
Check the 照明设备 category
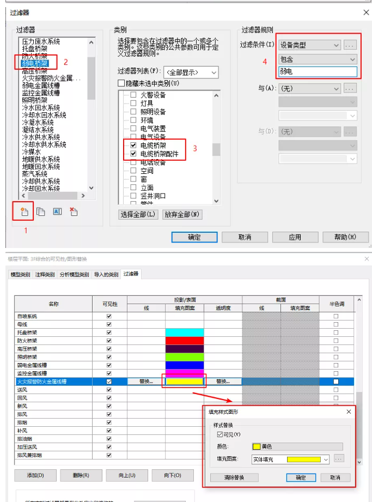(133, 111)
